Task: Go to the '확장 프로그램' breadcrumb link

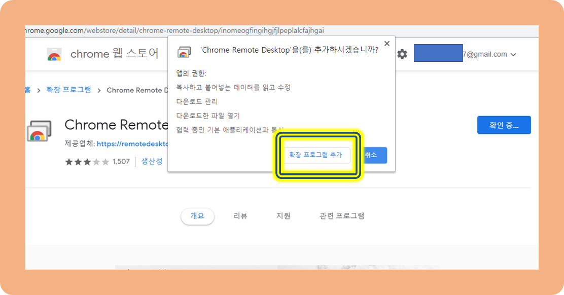Action: click(68, 90)
